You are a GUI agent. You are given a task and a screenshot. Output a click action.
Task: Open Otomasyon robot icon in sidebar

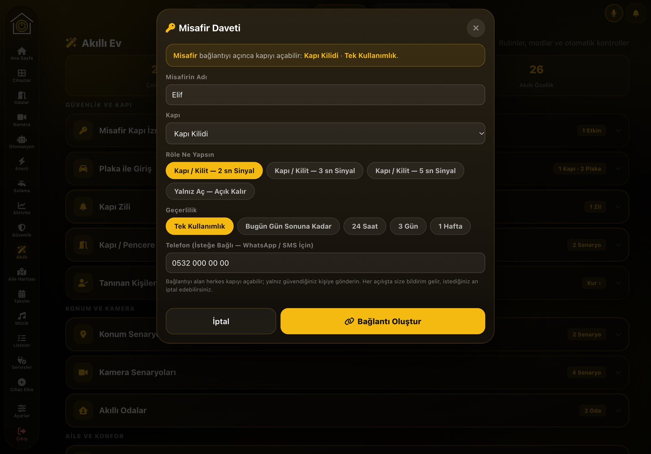(x=21, y=139)
